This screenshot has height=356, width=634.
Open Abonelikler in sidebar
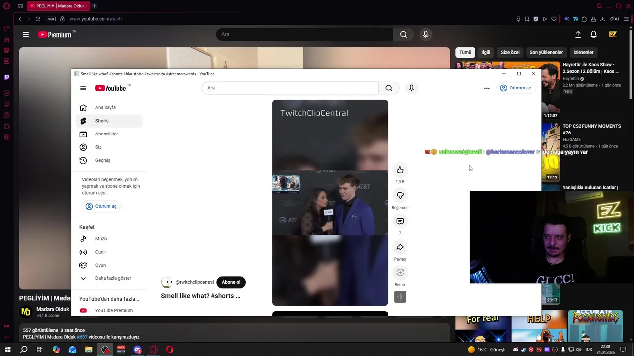[109, 134]
